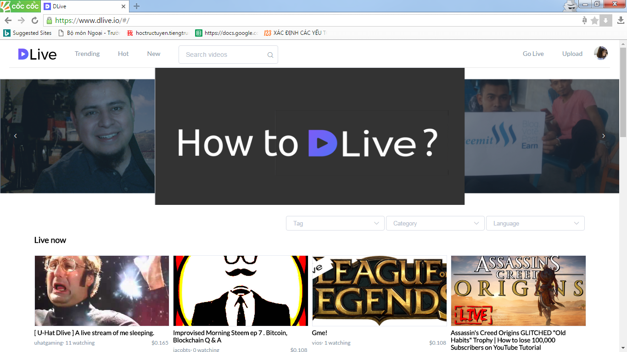Image resolution: width=627 pixels, height=352 pixels.
Task: Open the browser downloads arrow icon
Action: (x=621, y=20)
